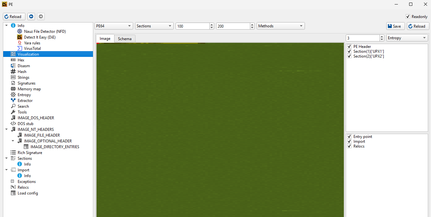Screen dimensions: 431x217
Task: Click the top-left Reload button
Action: pos(14,17)
